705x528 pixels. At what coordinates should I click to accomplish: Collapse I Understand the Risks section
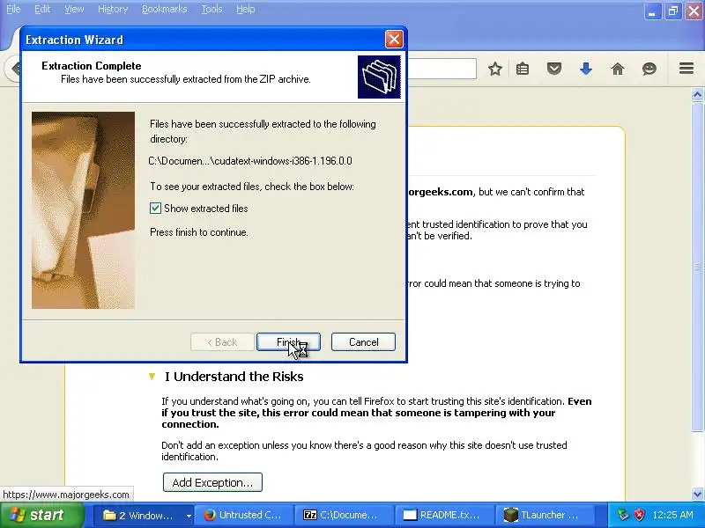click(152, 377)
